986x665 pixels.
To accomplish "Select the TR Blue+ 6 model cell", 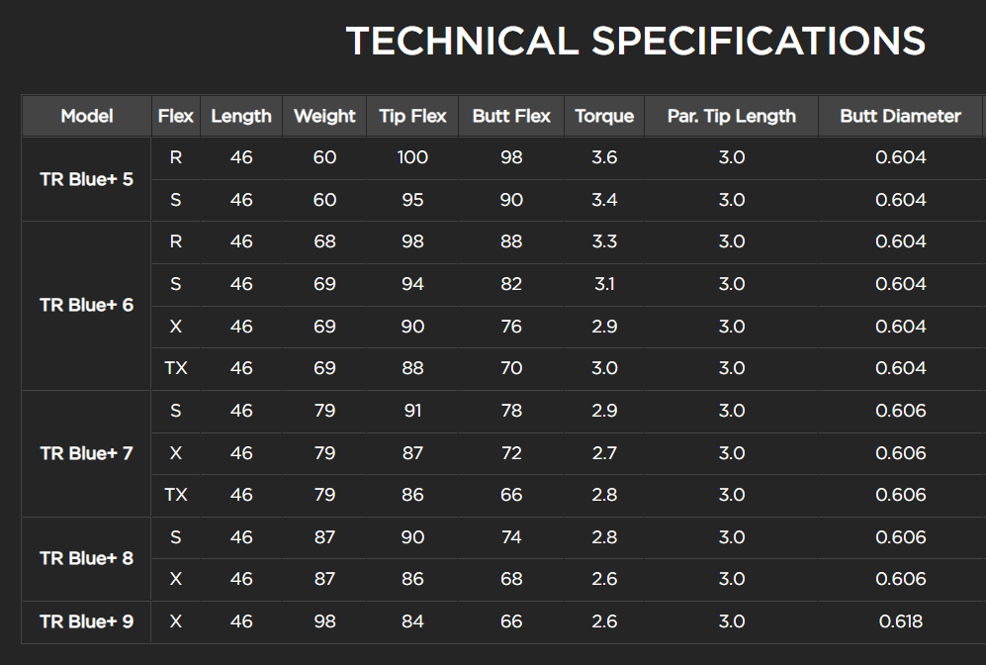I will pos(87,305).
